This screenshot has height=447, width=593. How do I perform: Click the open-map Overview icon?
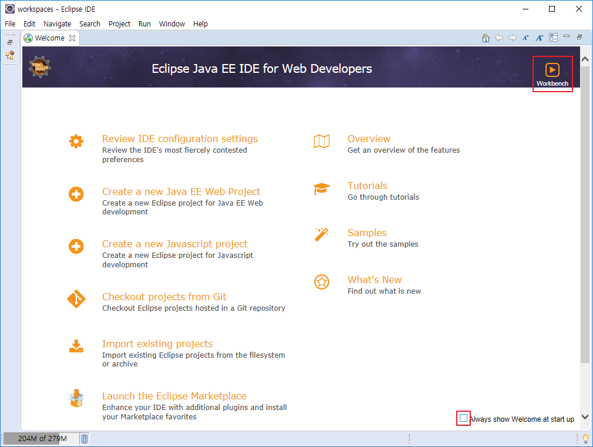pyautogui.click(x=322, y=142)
